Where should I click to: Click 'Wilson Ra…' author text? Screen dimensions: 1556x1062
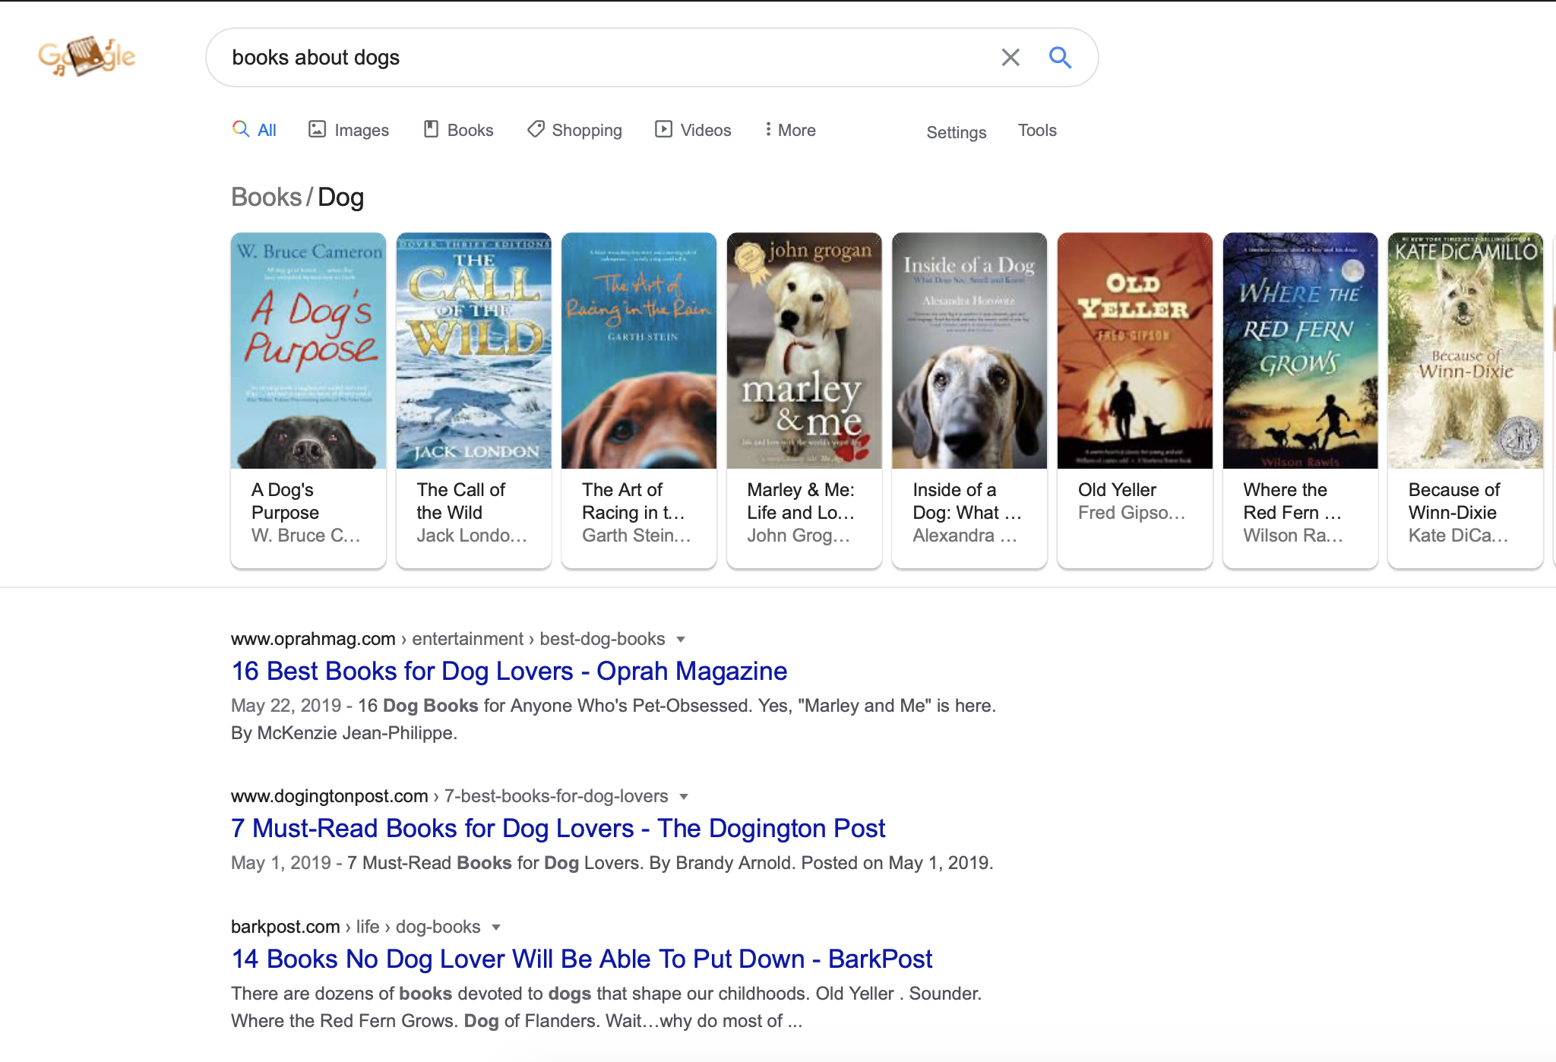click(x=1293, y=536)
